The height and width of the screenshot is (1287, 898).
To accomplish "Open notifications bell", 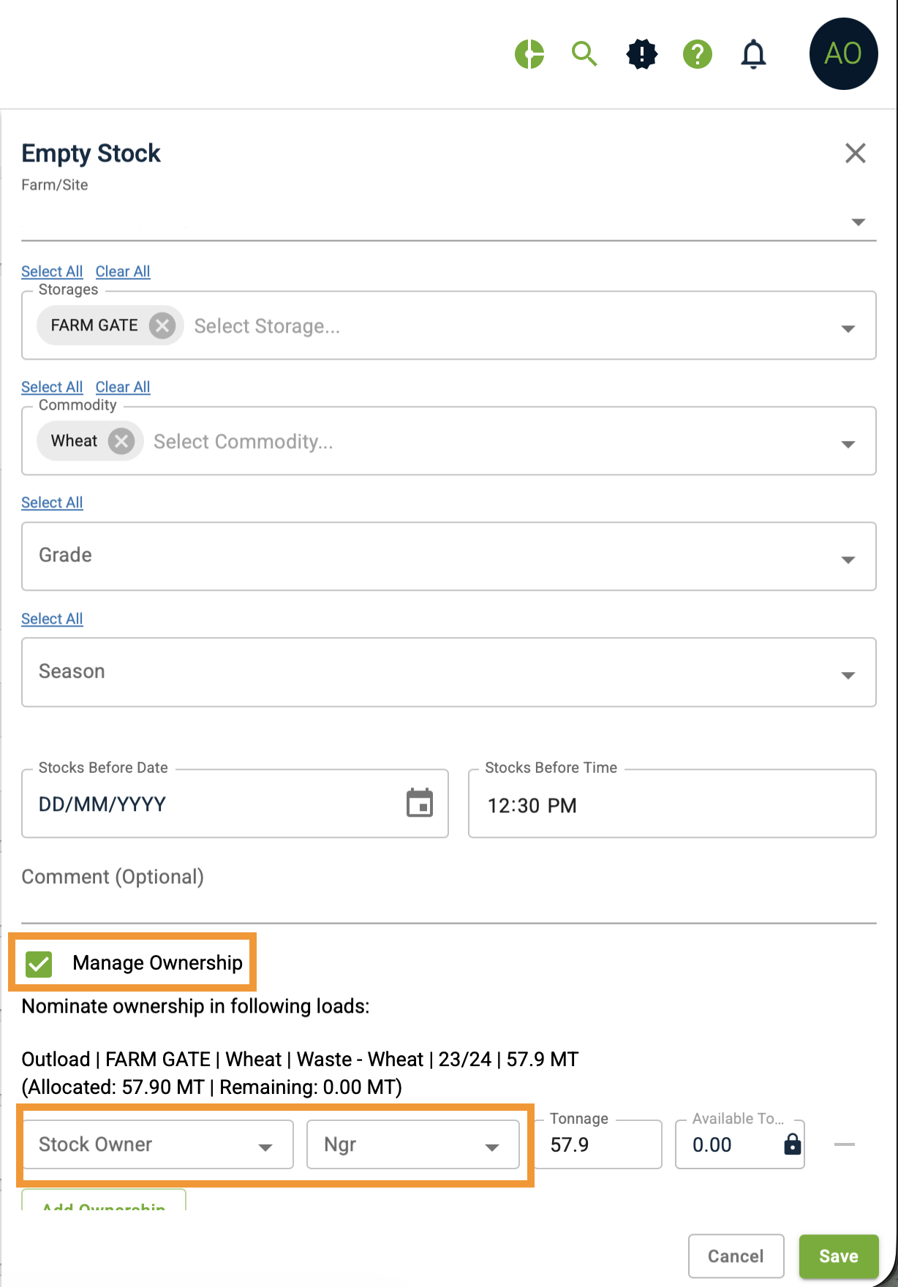I will 753,54.
